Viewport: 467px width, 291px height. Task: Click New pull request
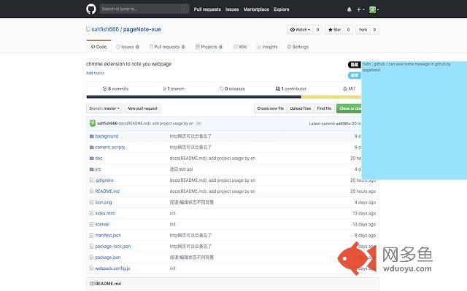click(143, 108)
